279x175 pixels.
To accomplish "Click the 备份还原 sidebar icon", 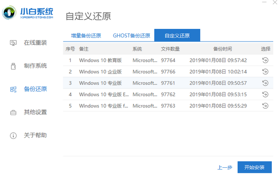I will [x=13, y=89].
